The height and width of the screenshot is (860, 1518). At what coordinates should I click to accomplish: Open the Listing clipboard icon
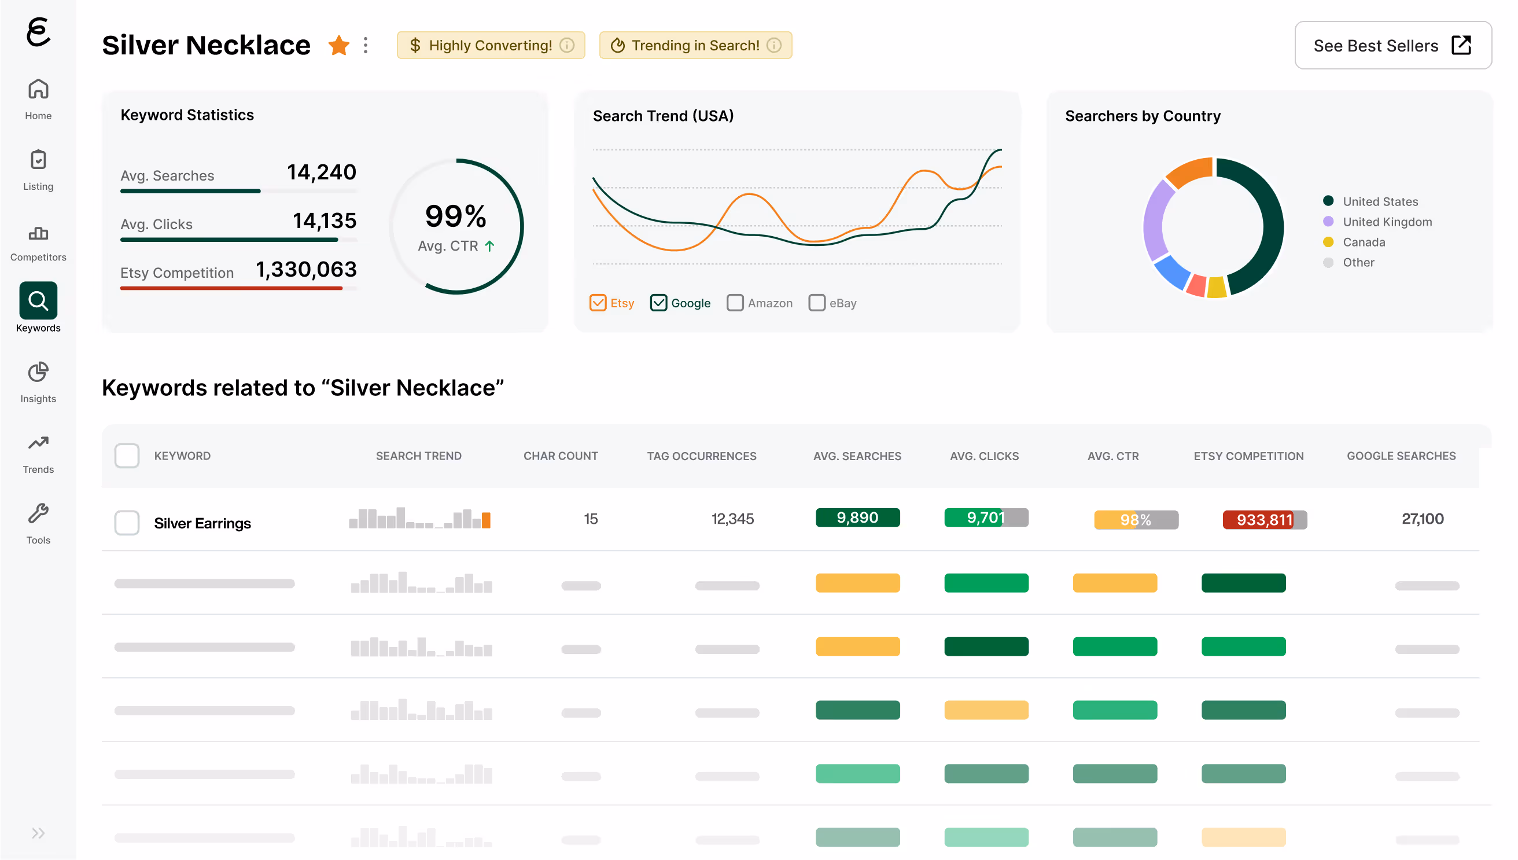[38, 160]
